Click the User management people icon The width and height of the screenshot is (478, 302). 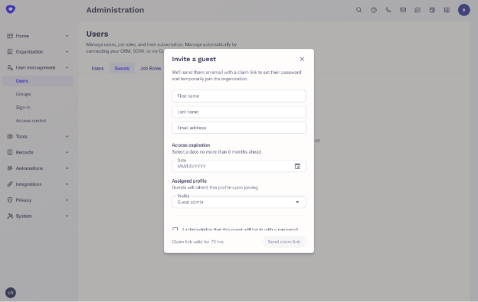(x=10, y=67)
